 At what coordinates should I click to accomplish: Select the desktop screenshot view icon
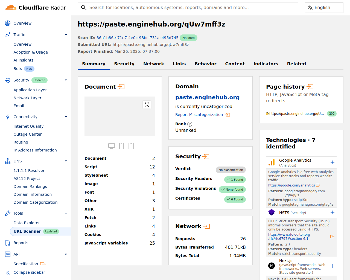[x=112, y=146]
